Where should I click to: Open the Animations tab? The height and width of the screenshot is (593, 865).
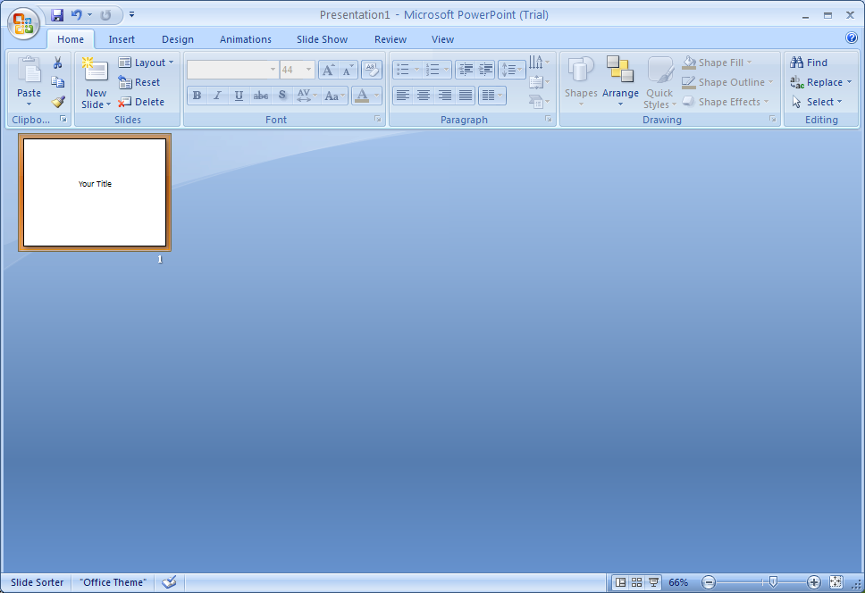click(x=246, y=39)
